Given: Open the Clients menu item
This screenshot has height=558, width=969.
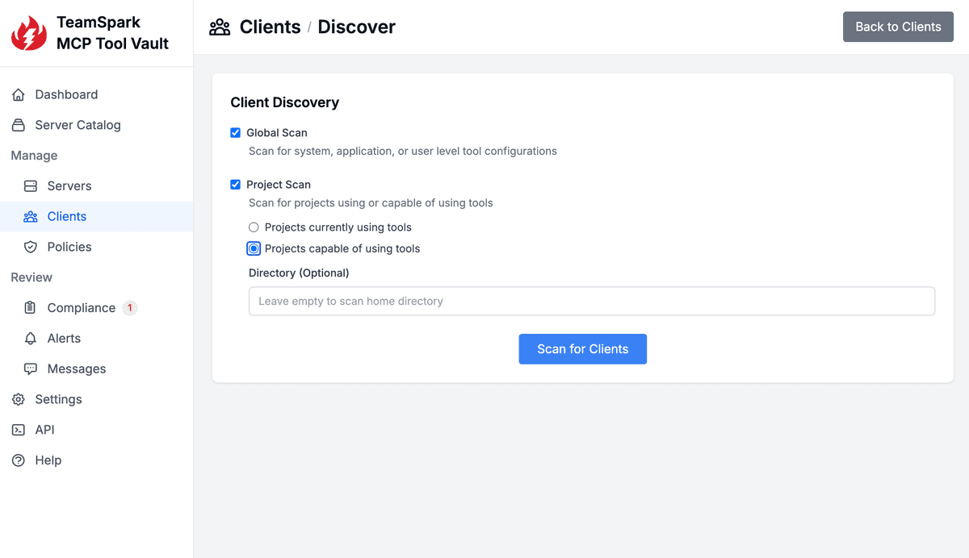Looking at the screenshot, I should click(x=67, y=216).
